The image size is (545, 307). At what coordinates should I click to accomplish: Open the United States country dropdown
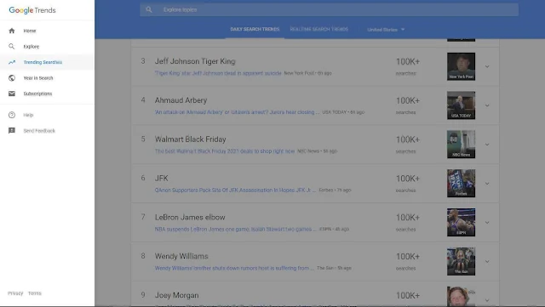click(386, 30)
